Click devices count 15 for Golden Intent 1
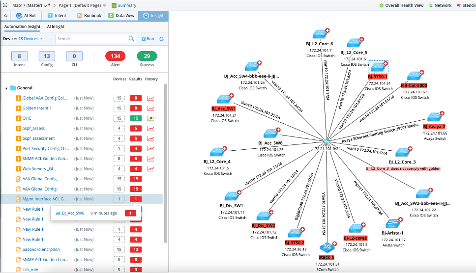476x273 pixels. 119,108
